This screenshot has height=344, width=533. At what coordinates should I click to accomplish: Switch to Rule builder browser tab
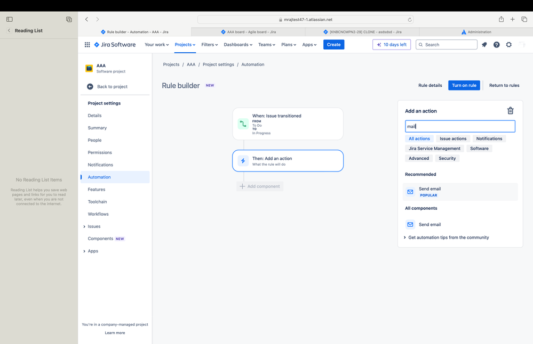pyautogui.click(x=134, y=32)
